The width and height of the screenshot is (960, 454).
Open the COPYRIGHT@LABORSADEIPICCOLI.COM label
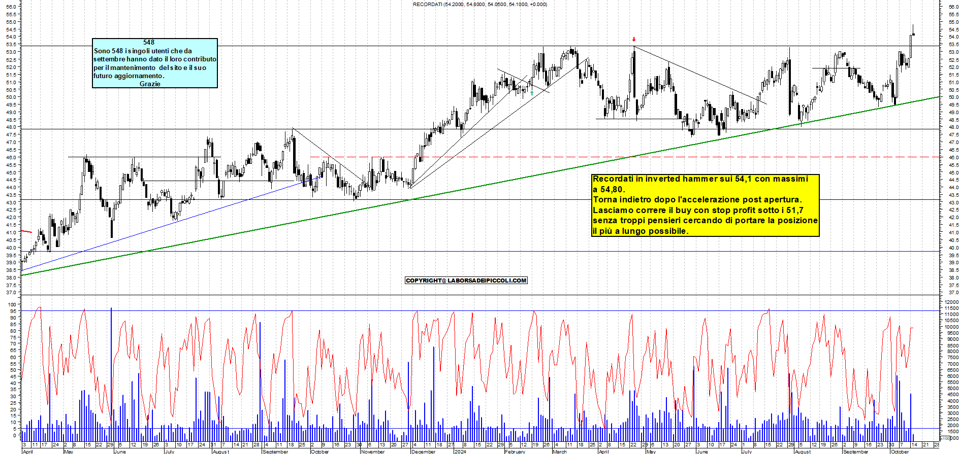coord(466,281)
